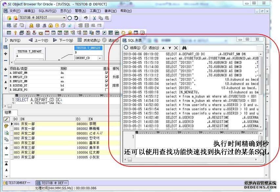Click the user icon in second toolbar

point(32,26)
